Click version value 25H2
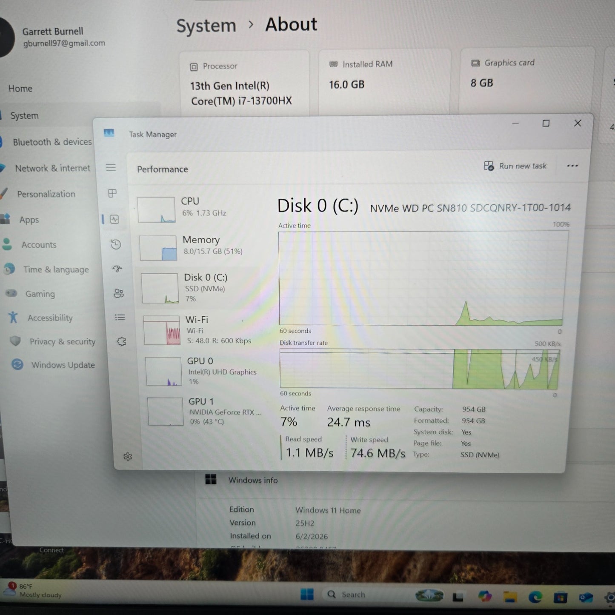Screen dimensions: 615x615 click(305, 523)
